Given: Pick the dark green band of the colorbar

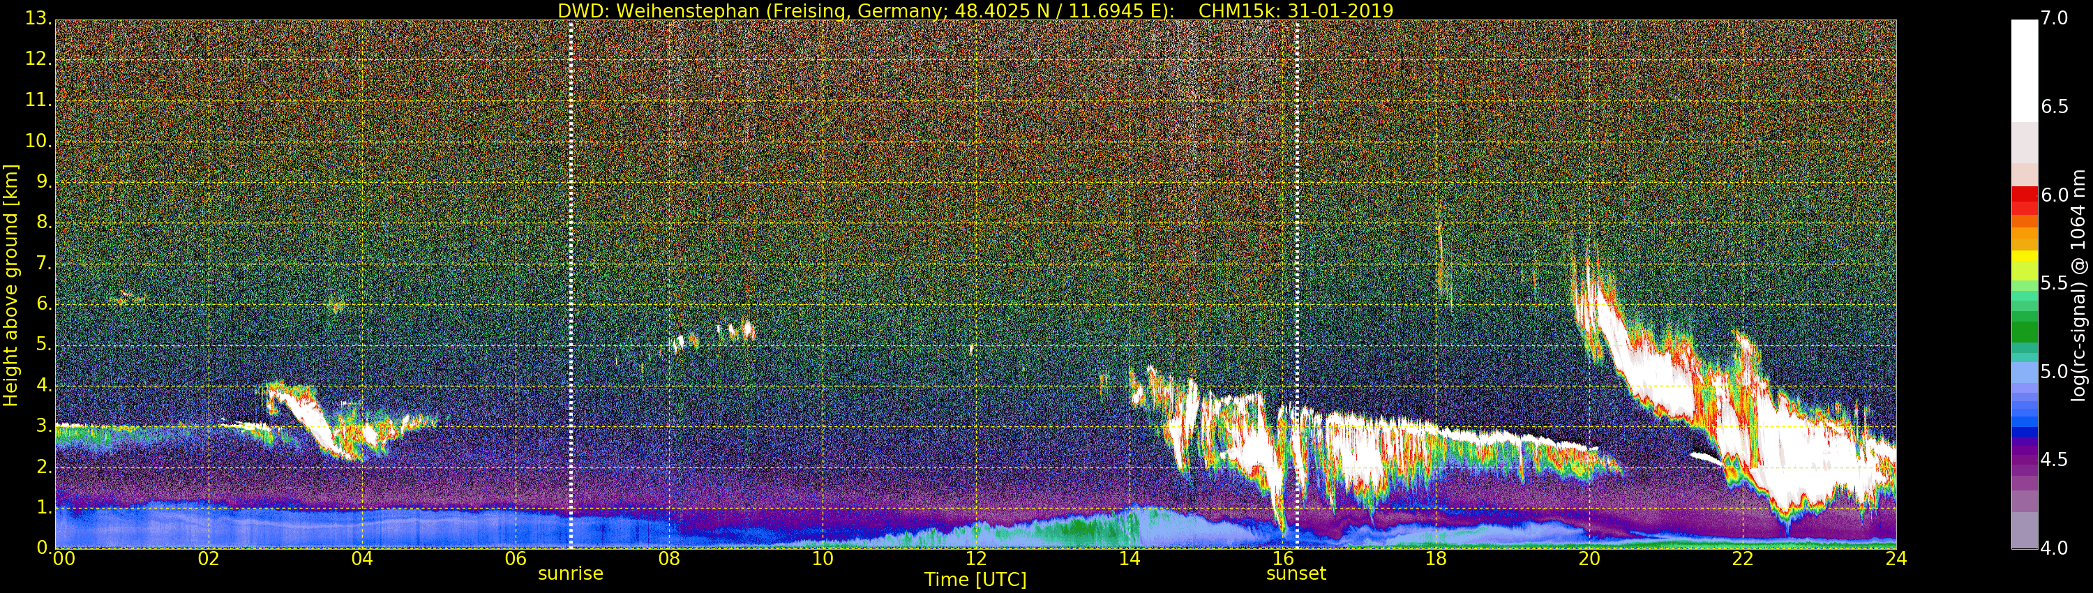Looking at the screenshot, I should click(2024, 331).
